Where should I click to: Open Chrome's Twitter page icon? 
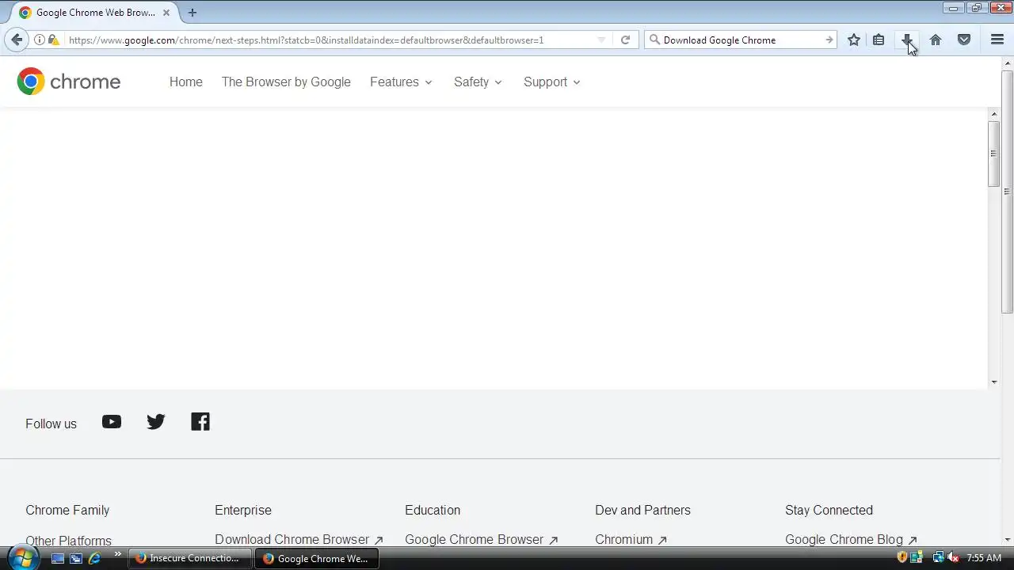point(156,422)
